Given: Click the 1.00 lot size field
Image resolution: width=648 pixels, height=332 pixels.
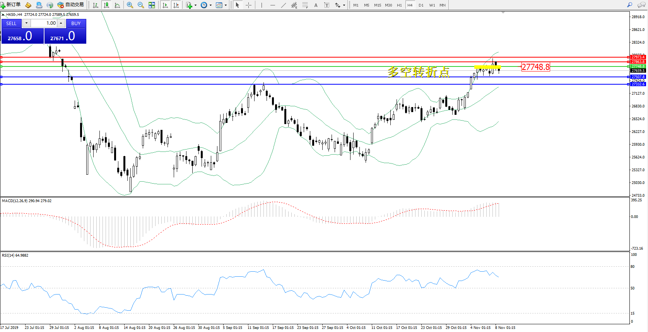Looking at the screenshot, I should point(44,23).
